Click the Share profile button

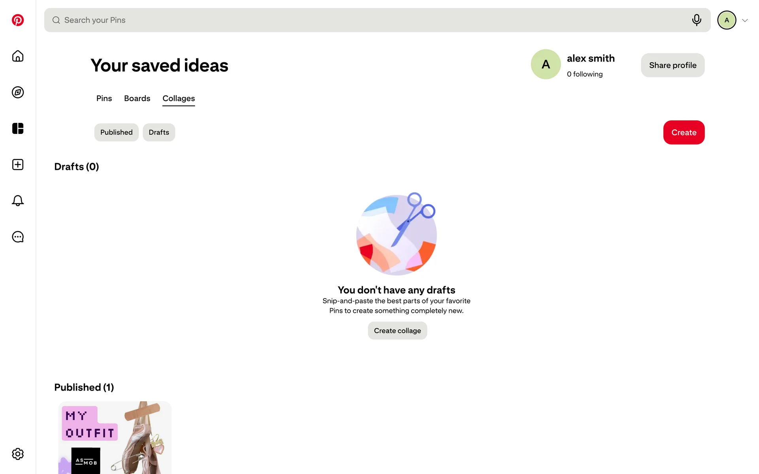click(673, 65)
